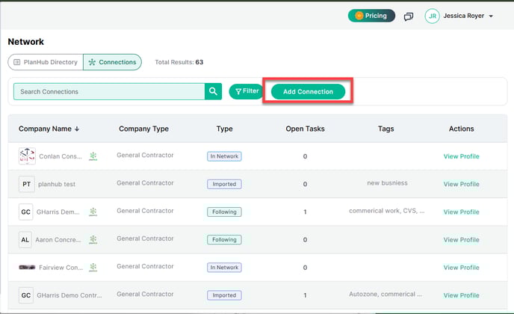Click network badge next to Aaron Concrete
The image size is (514, 314).
93,239
